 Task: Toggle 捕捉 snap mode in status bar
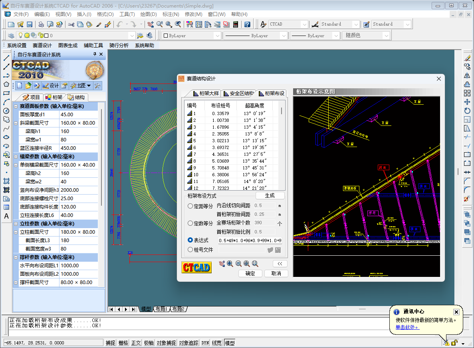[x=110, y=343]
